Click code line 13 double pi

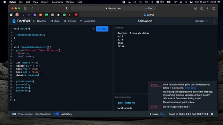[x=28, y=66]
